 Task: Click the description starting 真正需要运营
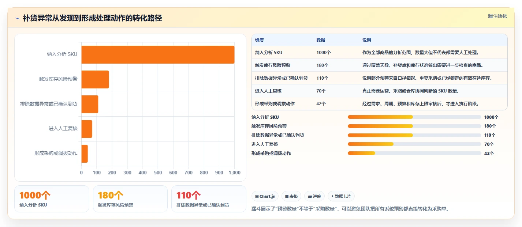point(411,91)
